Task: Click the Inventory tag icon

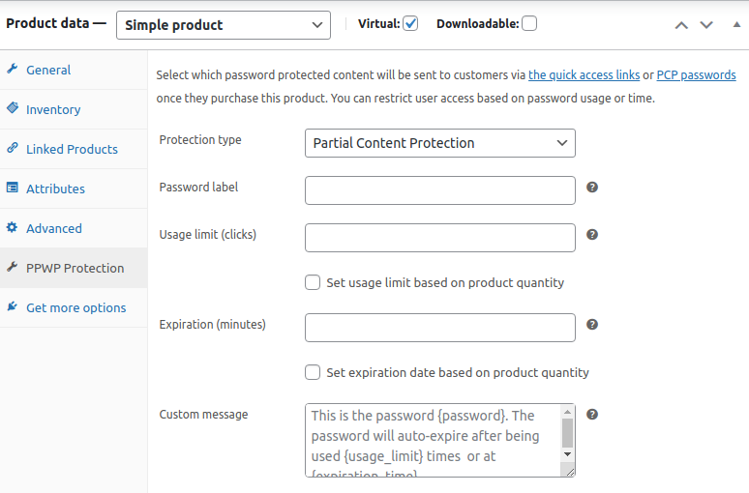Action: click(x=13, y=109)
